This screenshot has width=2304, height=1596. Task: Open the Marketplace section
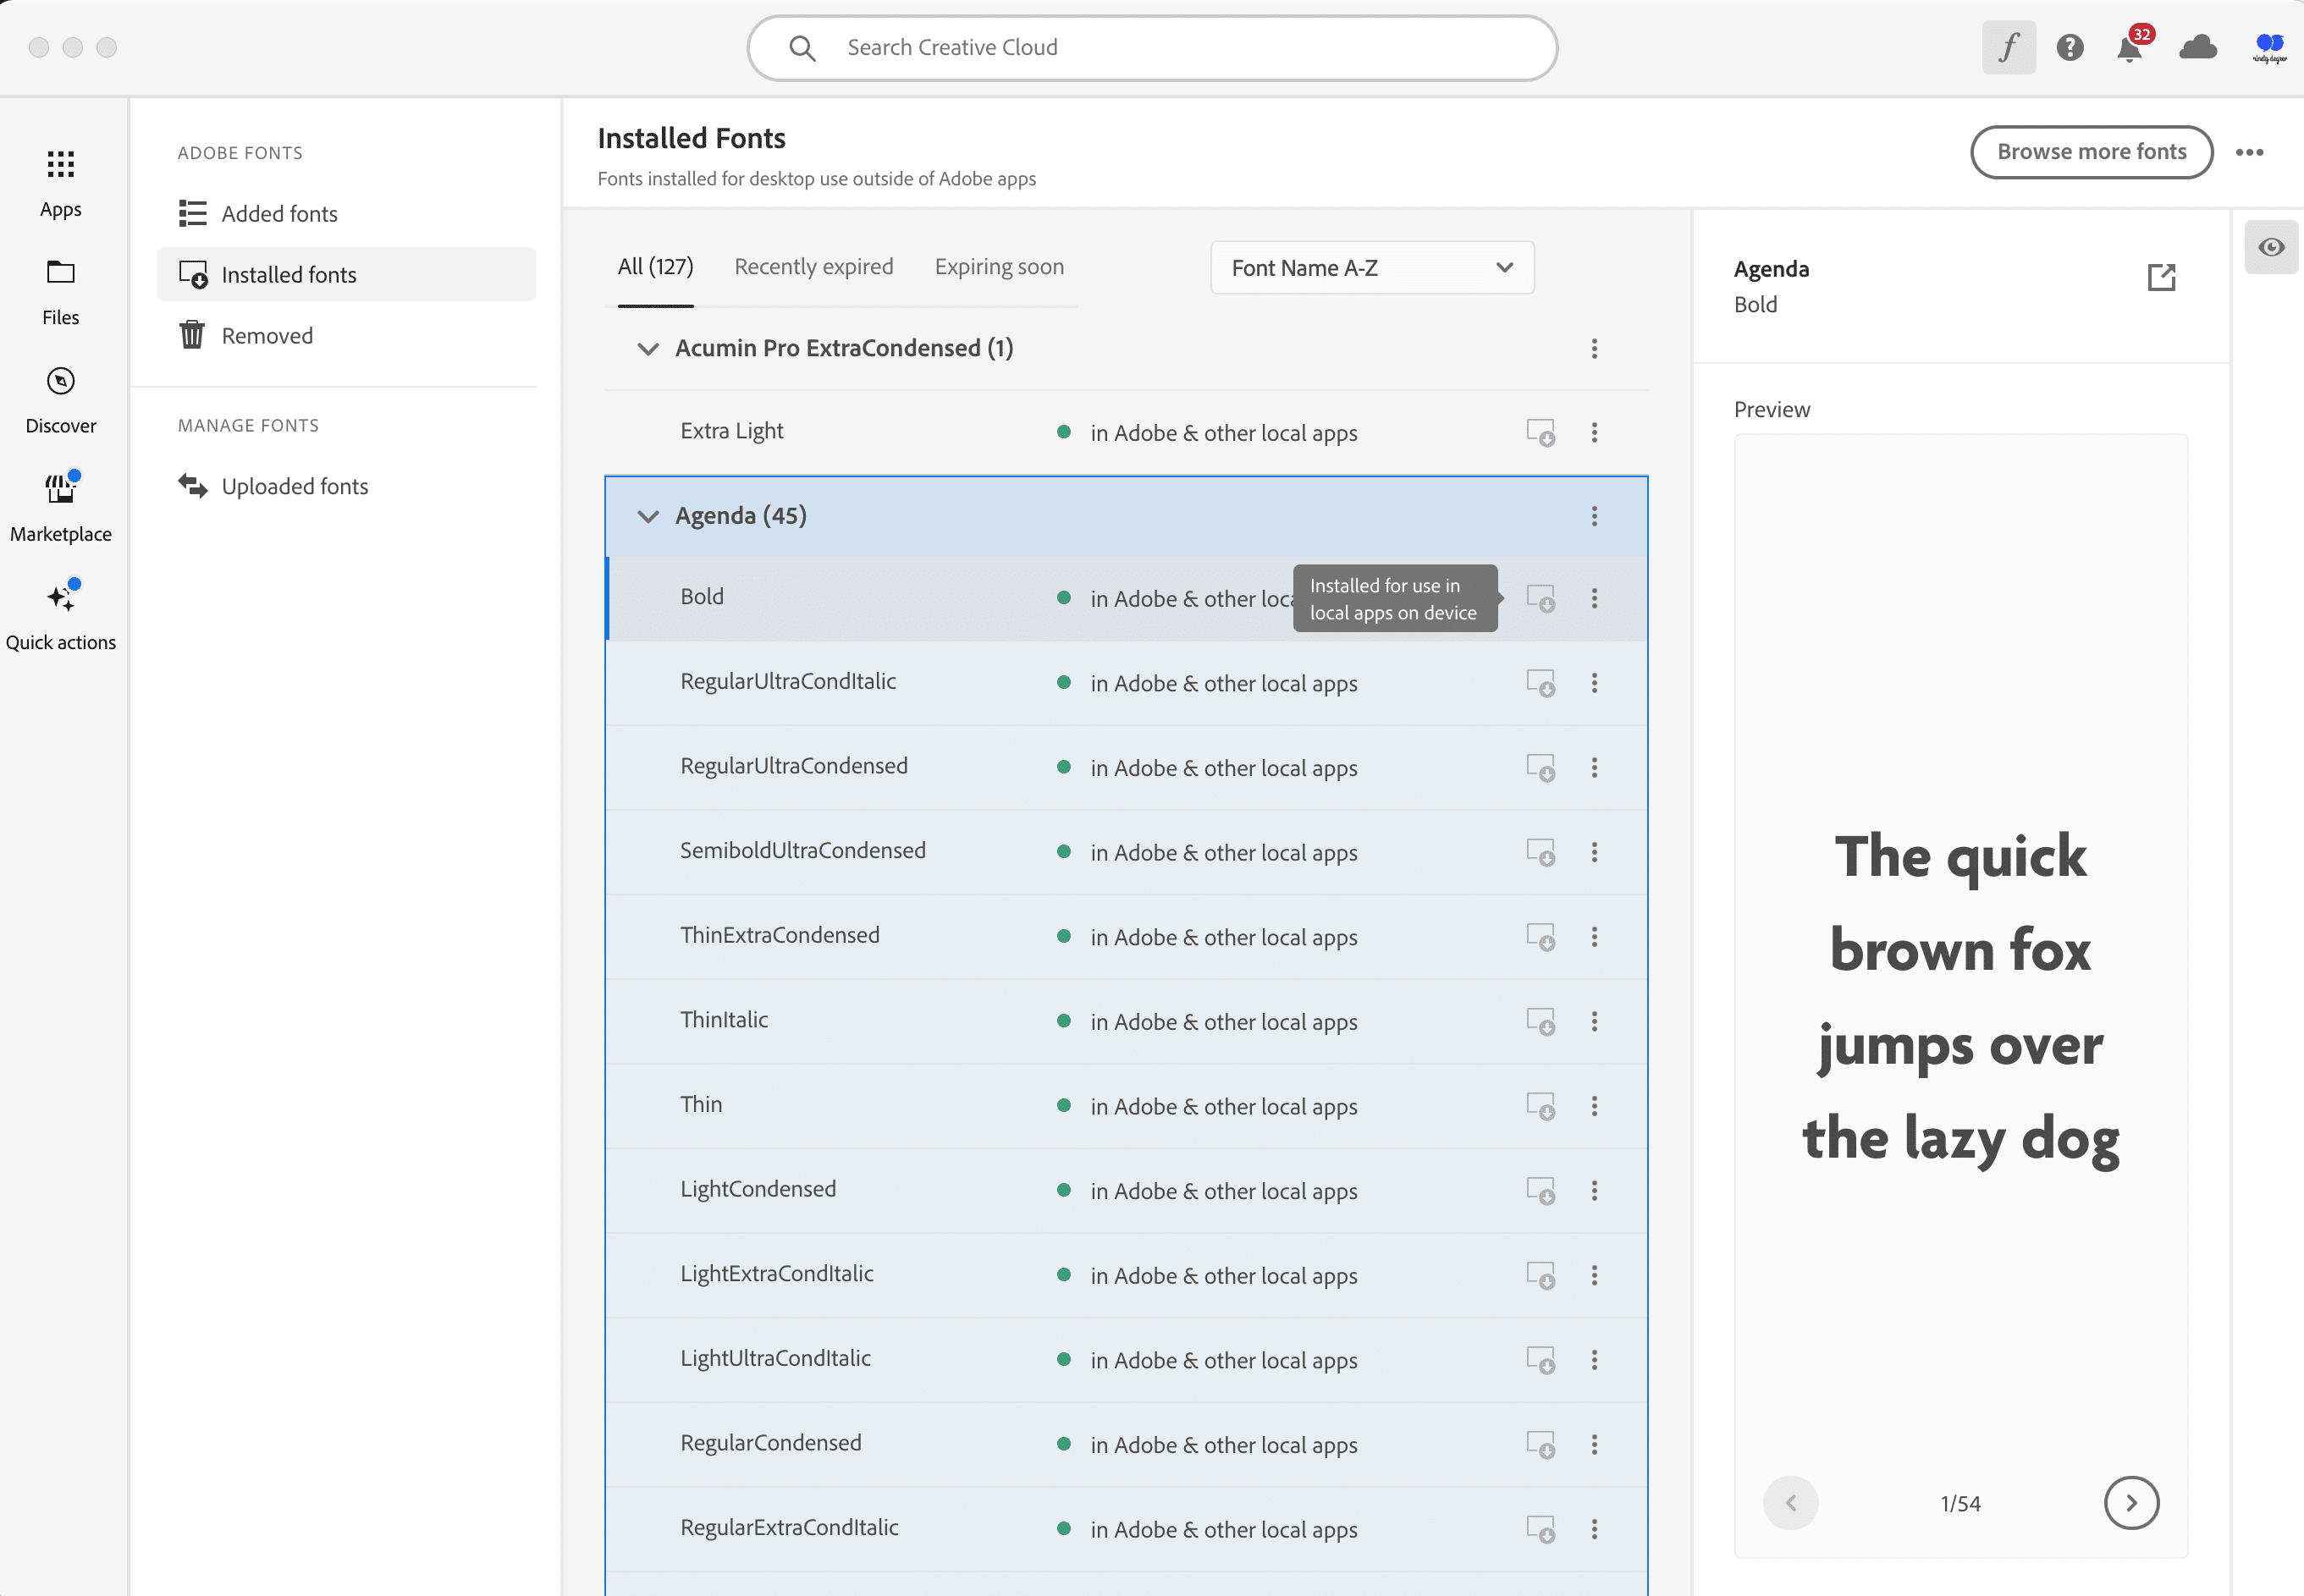coord(60,505)
